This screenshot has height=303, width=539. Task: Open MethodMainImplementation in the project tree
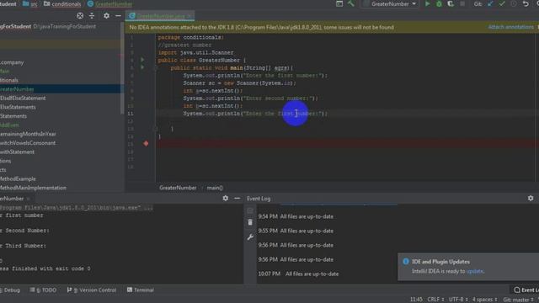tap(33, 188)
